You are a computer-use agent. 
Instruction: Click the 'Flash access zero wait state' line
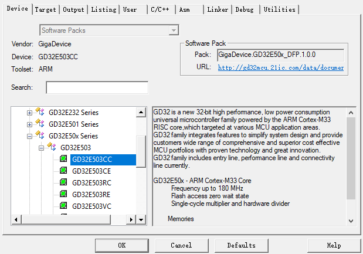pyautogui.click(x=210, y=196)
